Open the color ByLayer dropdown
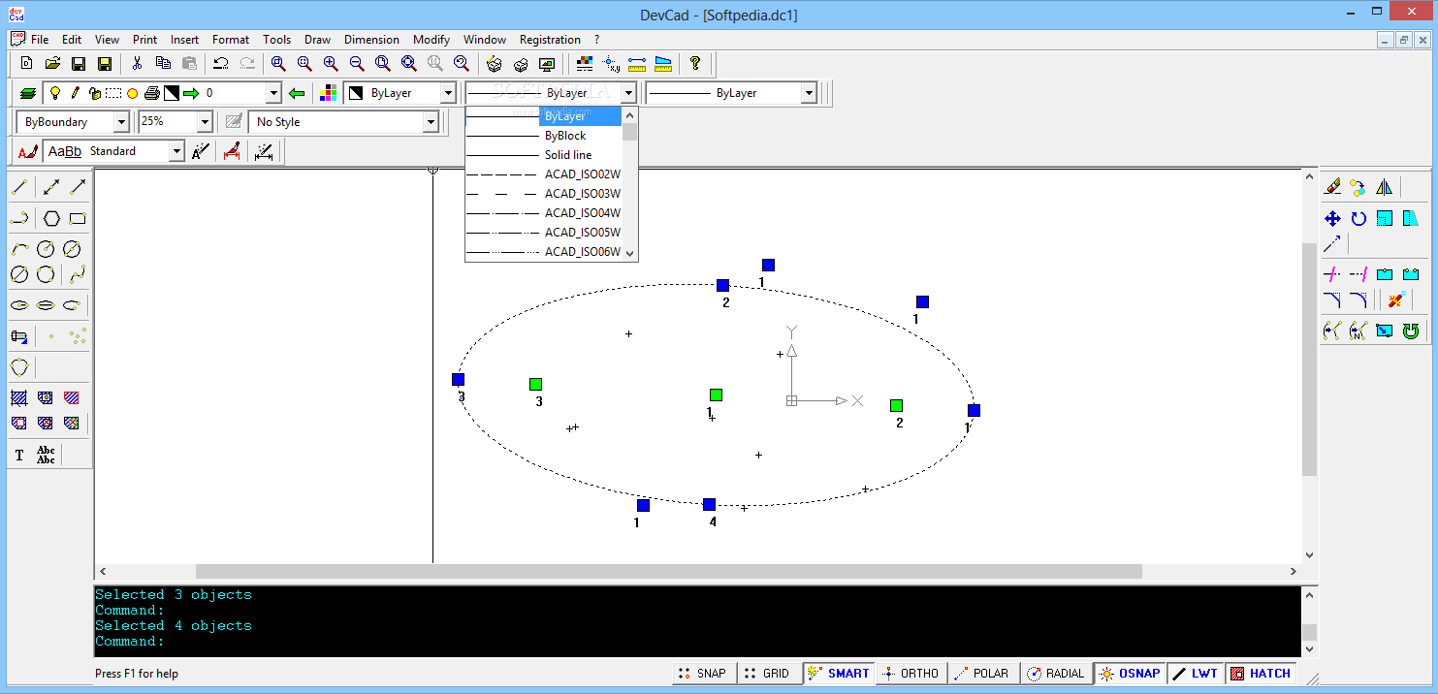1438x694 pixels. pyautogui.click(x=447, y=93)
